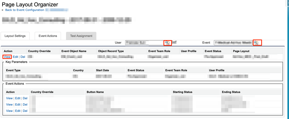Edit the first event action row
Image resolution: width=289 pixels, height=119 pixels.
click(18, 98)
